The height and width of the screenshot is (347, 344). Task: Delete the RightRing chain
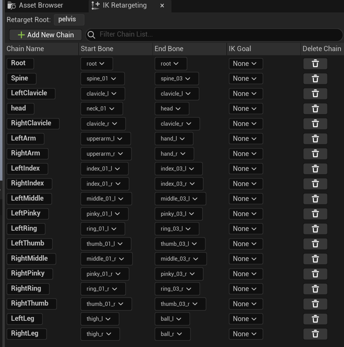315,289
